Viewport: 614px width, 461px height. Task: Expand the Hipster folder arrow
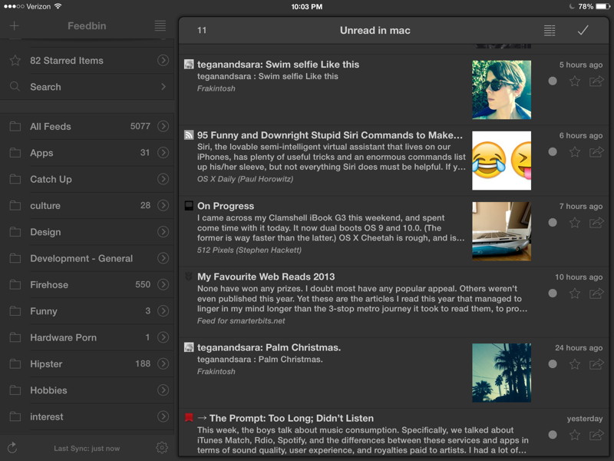pyautogui.click(x=163, y=363)
